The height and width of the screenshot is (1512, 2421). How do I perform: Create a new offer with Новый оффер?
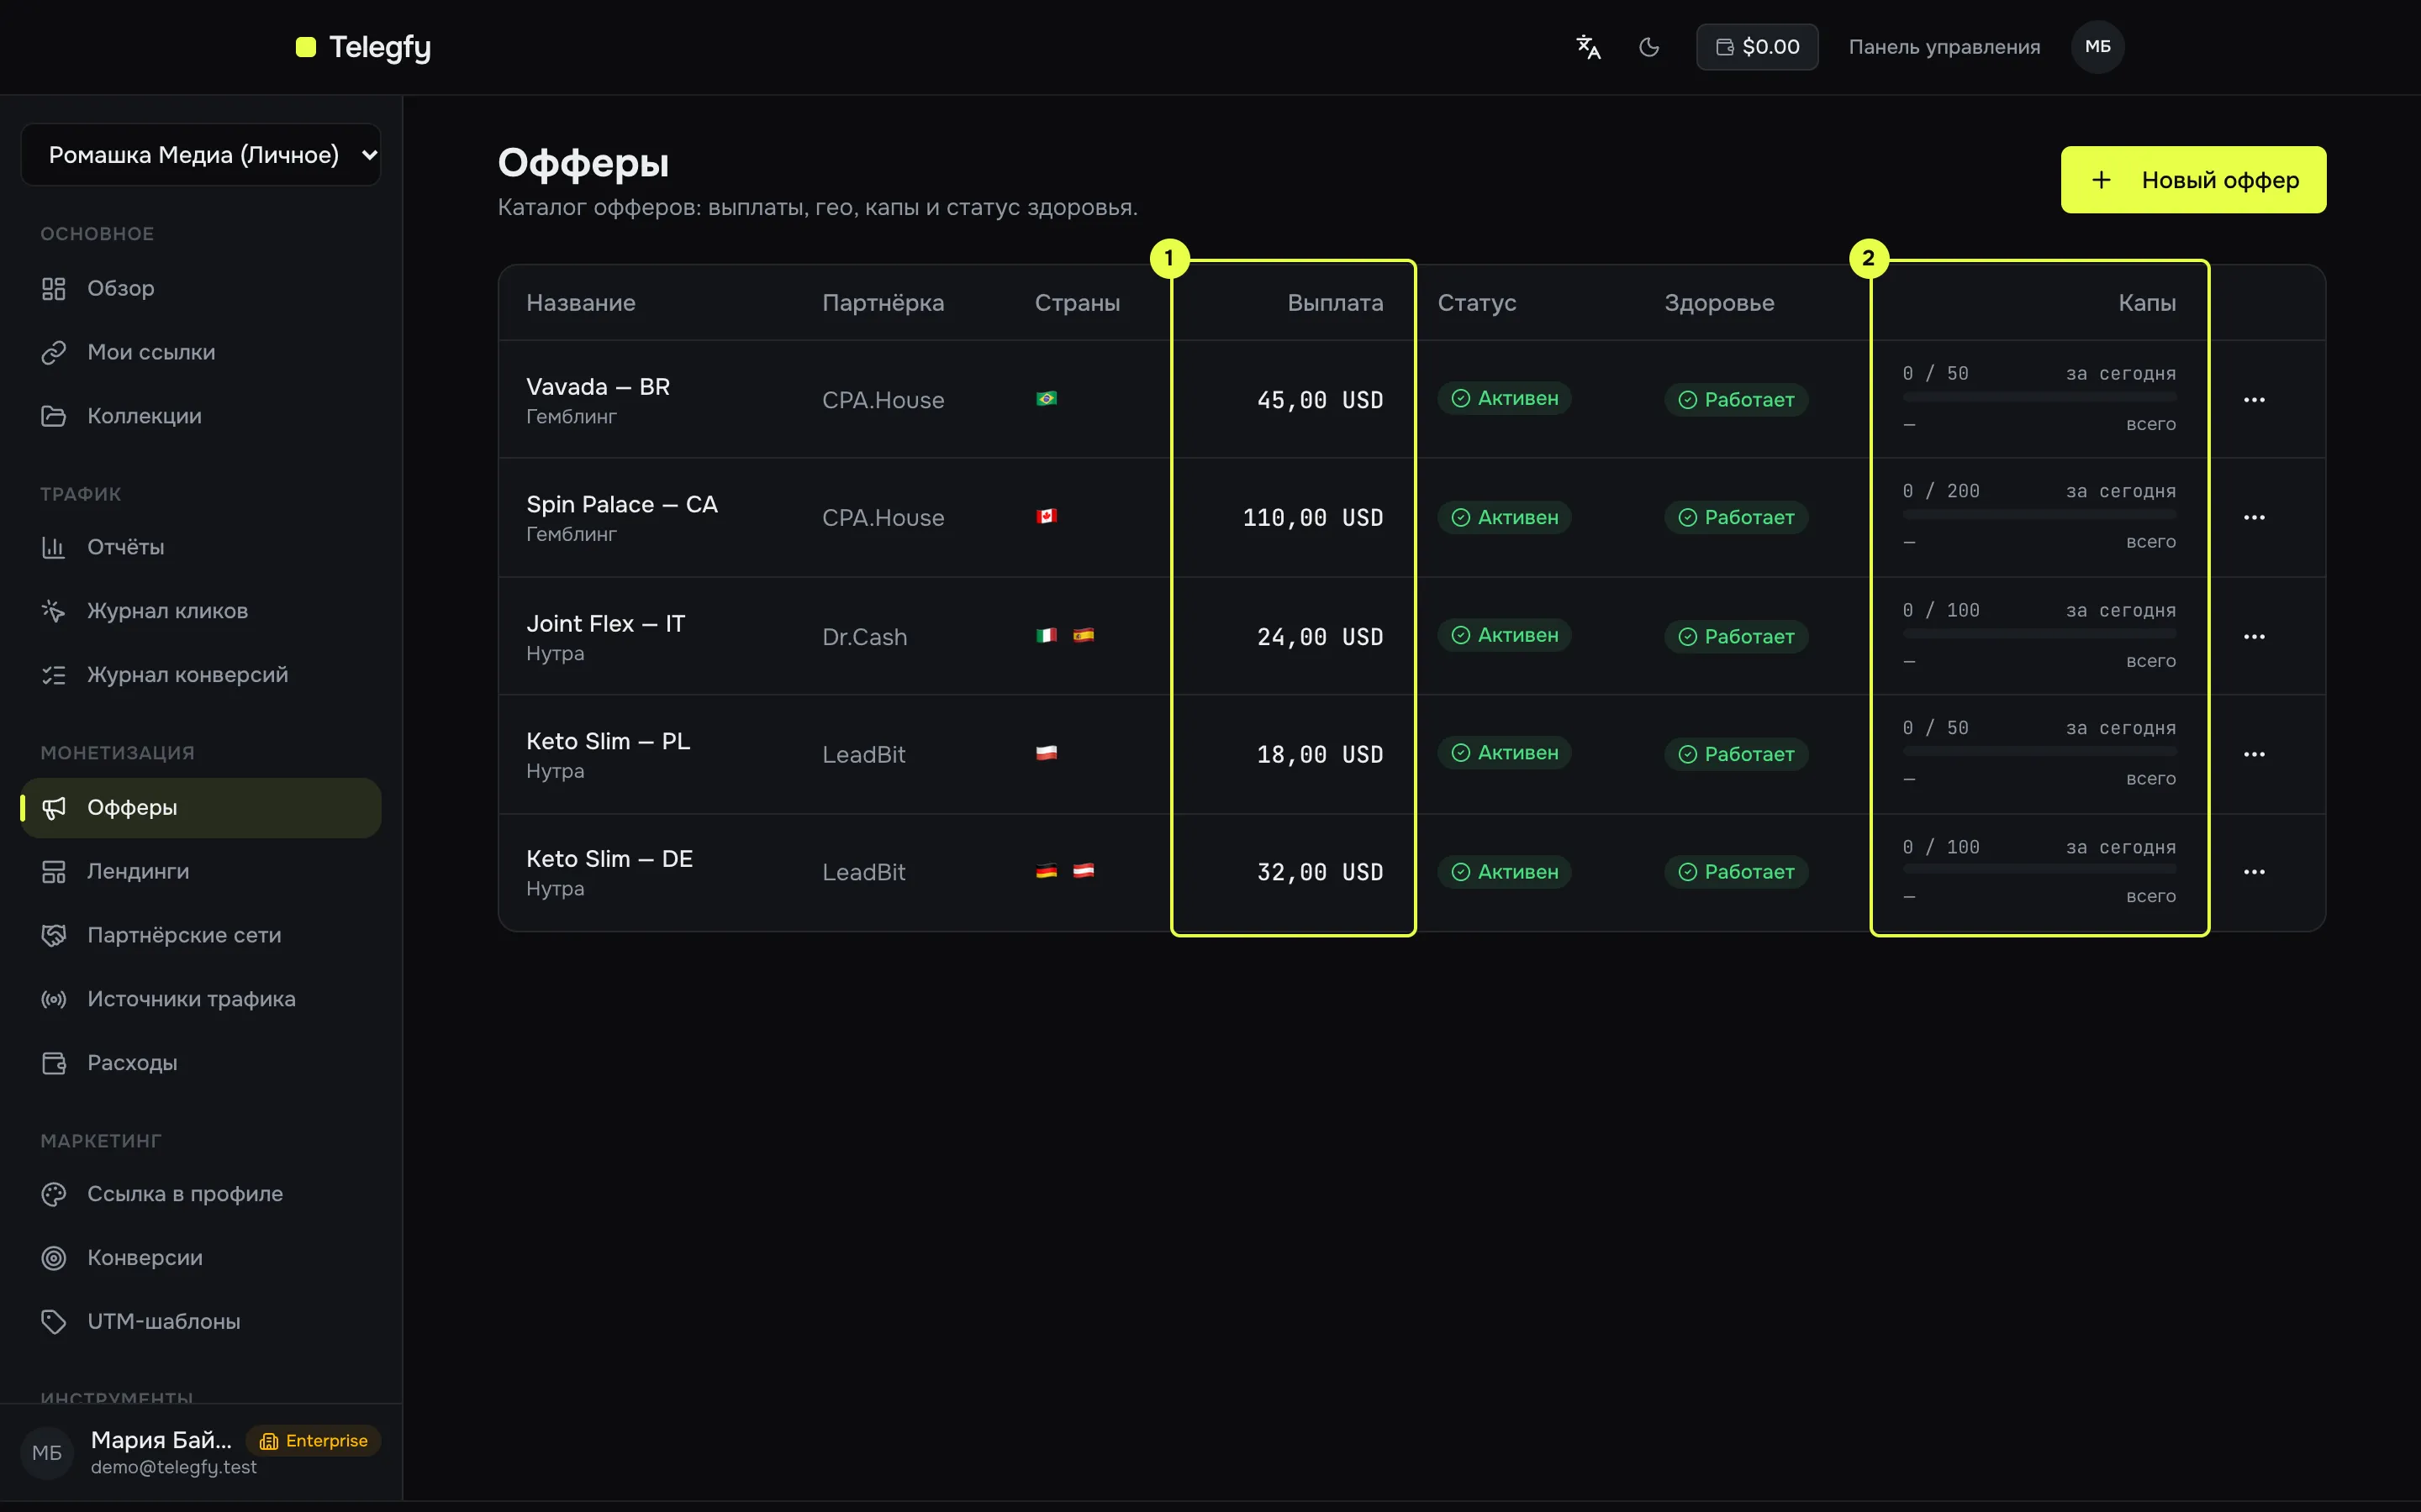pyautogui.click(x=2193, y=180)
